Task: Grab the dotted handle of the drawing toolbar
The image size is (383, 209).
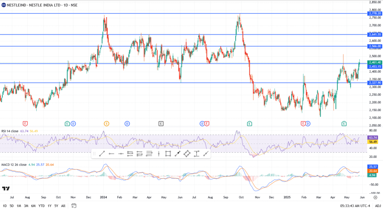Action: pos(94,154)
